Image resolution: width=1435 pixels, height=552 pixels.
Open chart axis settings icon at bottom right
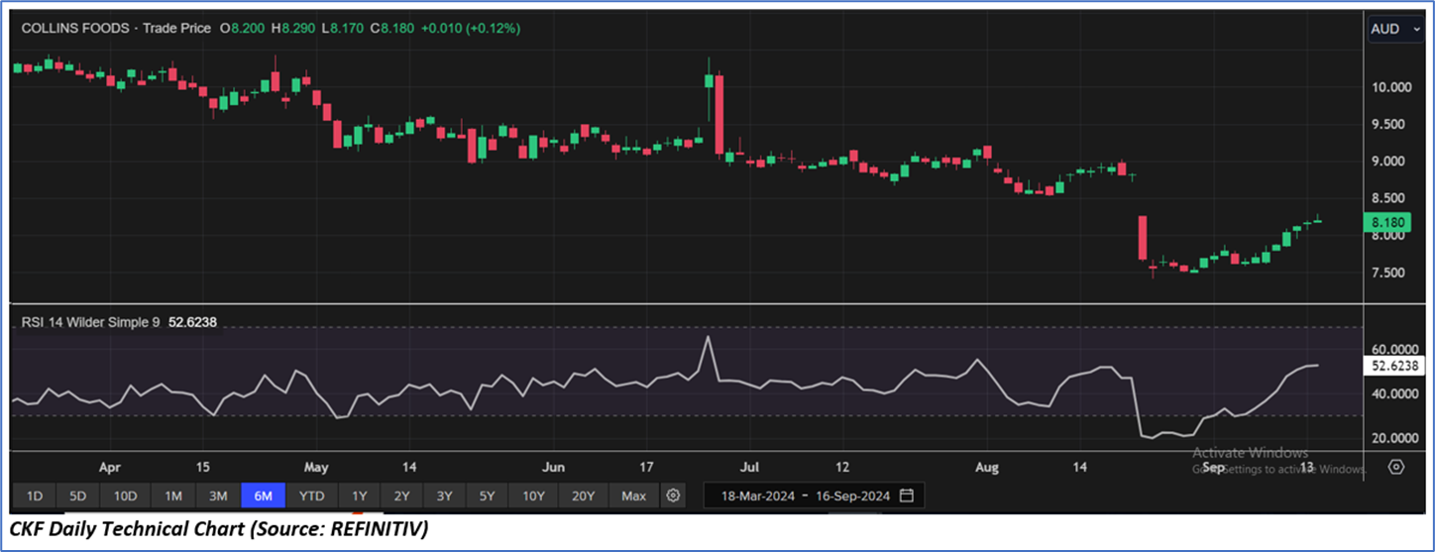[x=1396, y=467]
